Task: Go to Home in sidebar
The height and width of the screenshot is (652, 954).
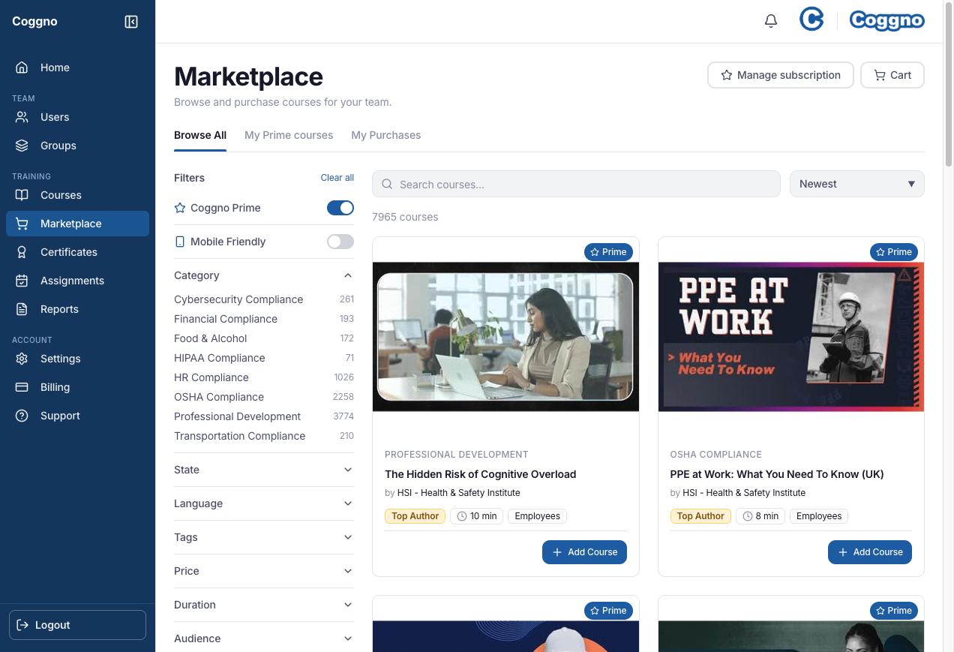Action: [x=77, y=68]
